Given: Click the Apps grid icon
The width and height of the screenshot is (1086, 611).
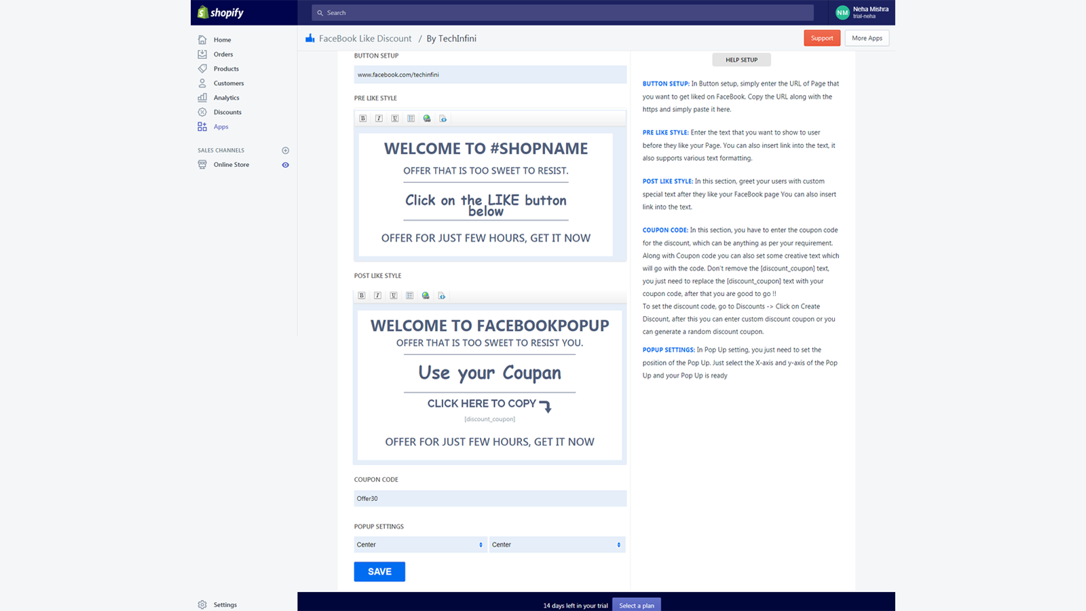Looking at the screenshot, I should [x=202, y=126].
